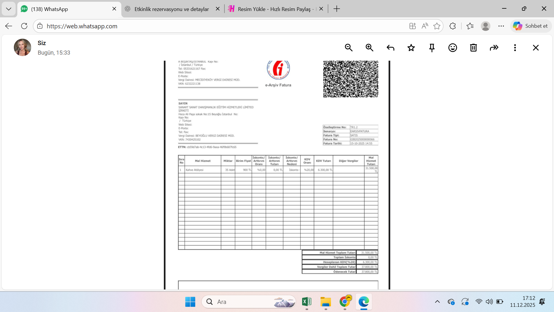Delete the image message
Screen dimensions: 554x312
pyautogui.click(x=473, y=48)
